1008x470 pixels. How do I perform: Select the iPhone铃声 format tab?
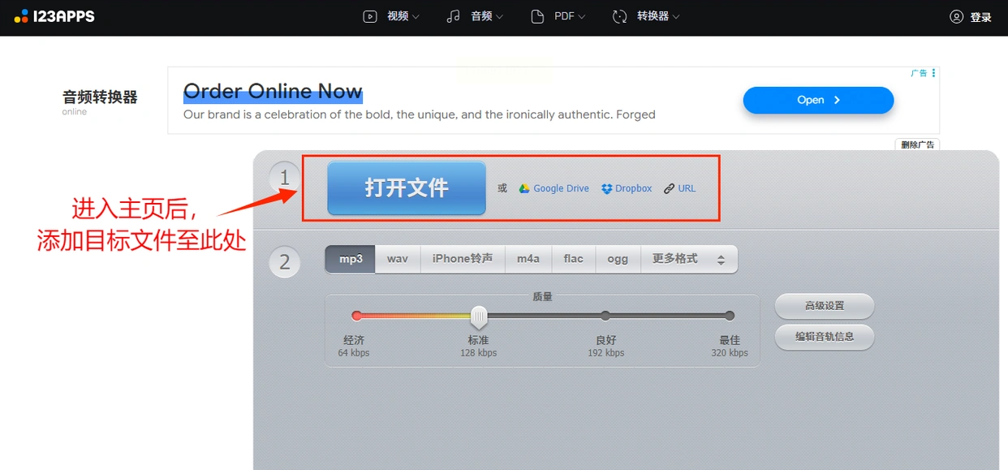pyautogui.click(x=463, y=259)
